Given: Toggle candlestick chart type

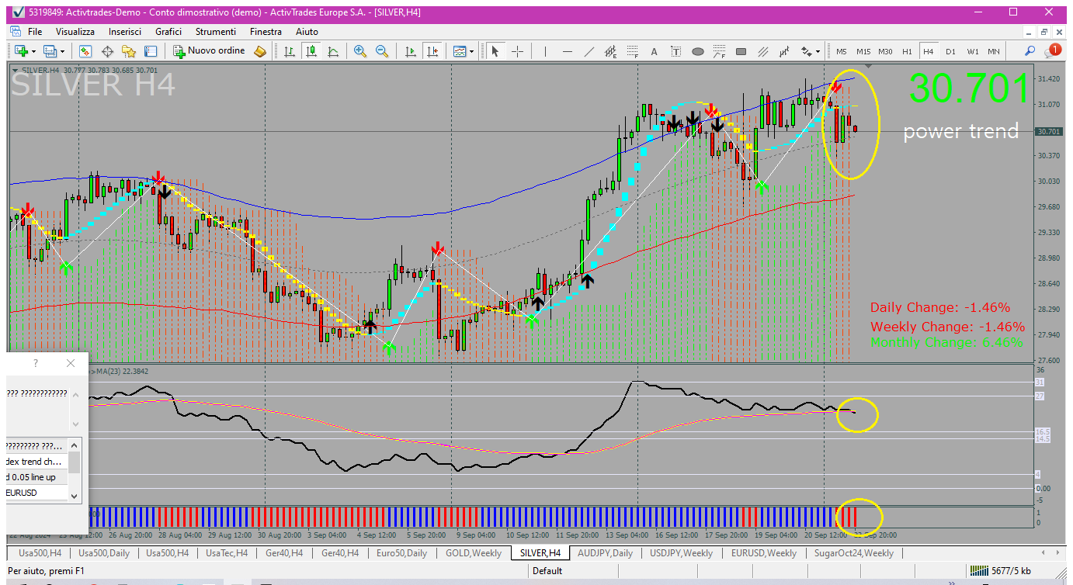Looking at the screenshot, I should [x=311, y=51].
